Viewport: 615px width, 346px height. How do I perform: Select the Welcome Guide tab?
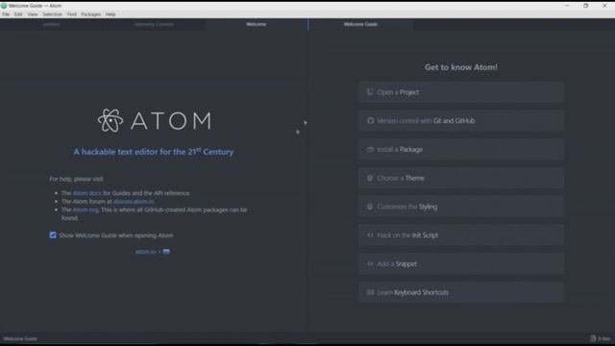360,24
